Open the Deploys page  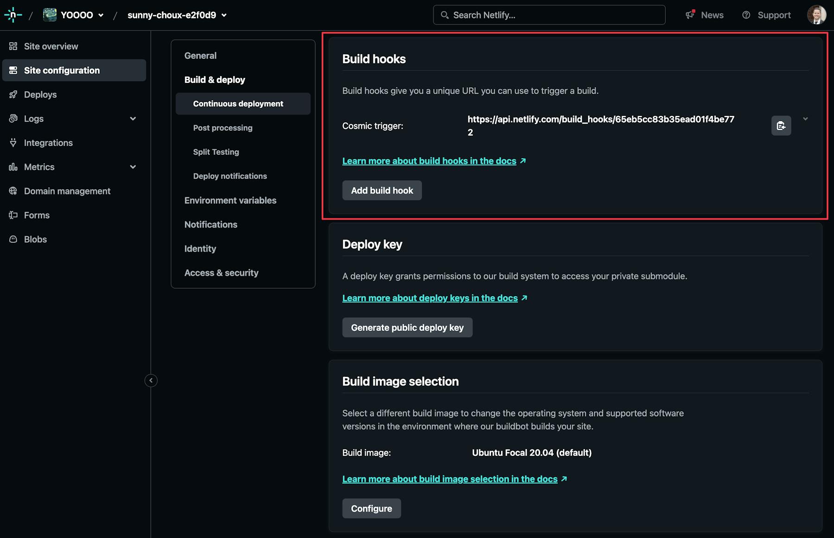point(74,95)
